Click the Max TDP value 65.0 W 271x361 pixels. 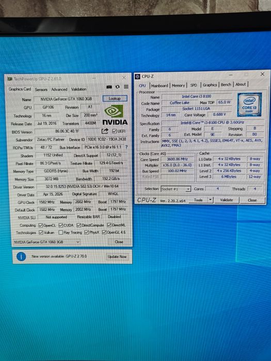tap(225, 102)
